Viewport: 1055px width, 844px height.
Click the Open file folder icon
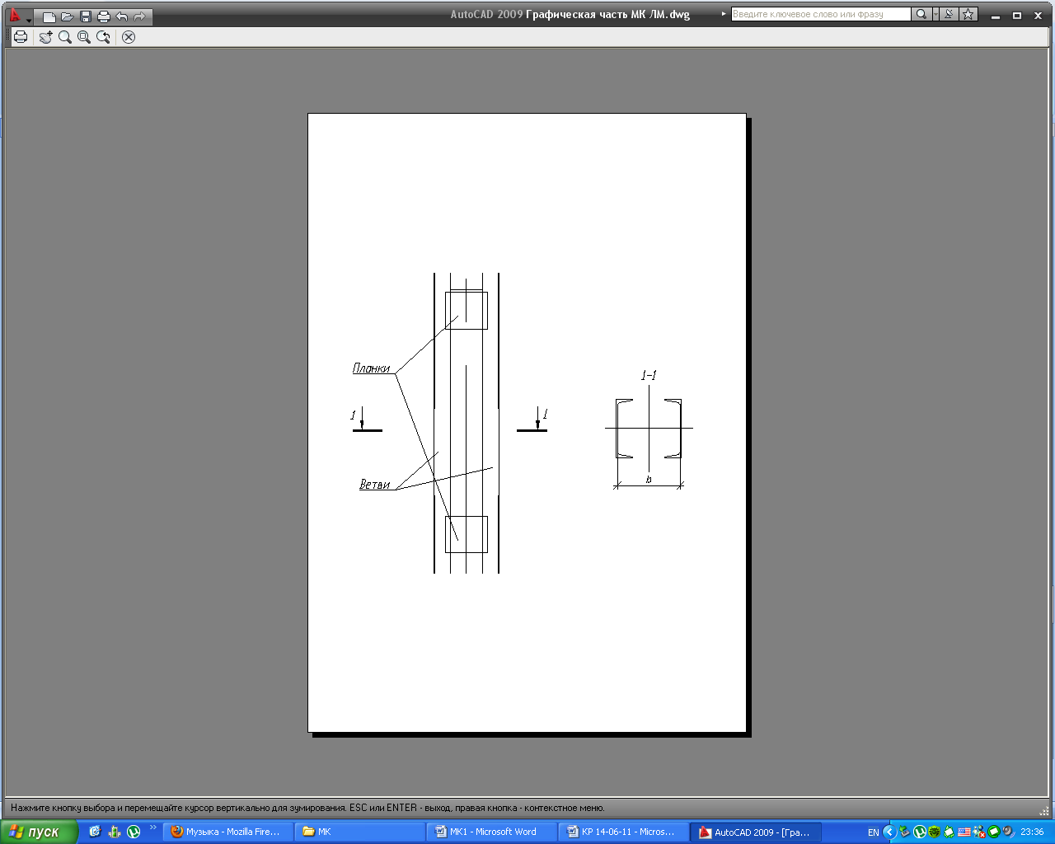click(x=68, y=16)
